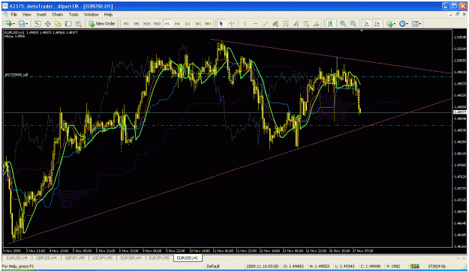Expand the Profiles dropdown arrow
This screenshot has width=469, height=271.
coord(26,23)
